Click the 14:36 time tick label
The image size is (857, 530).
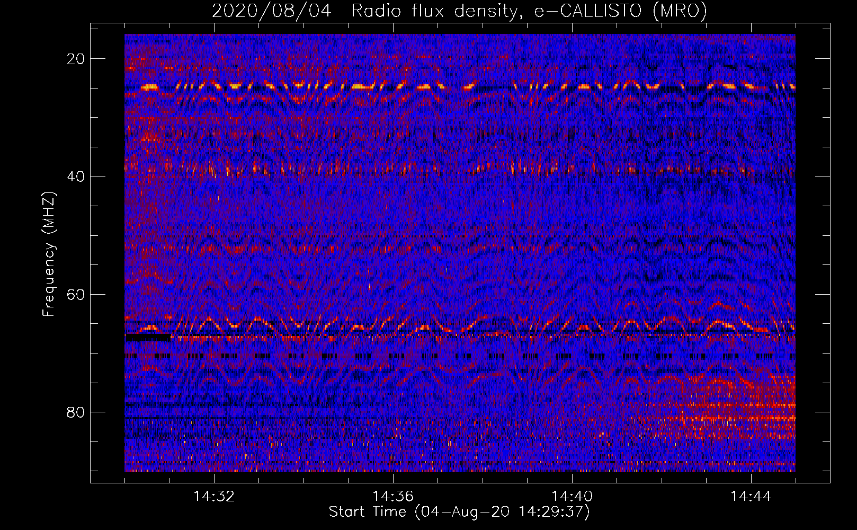393,497
